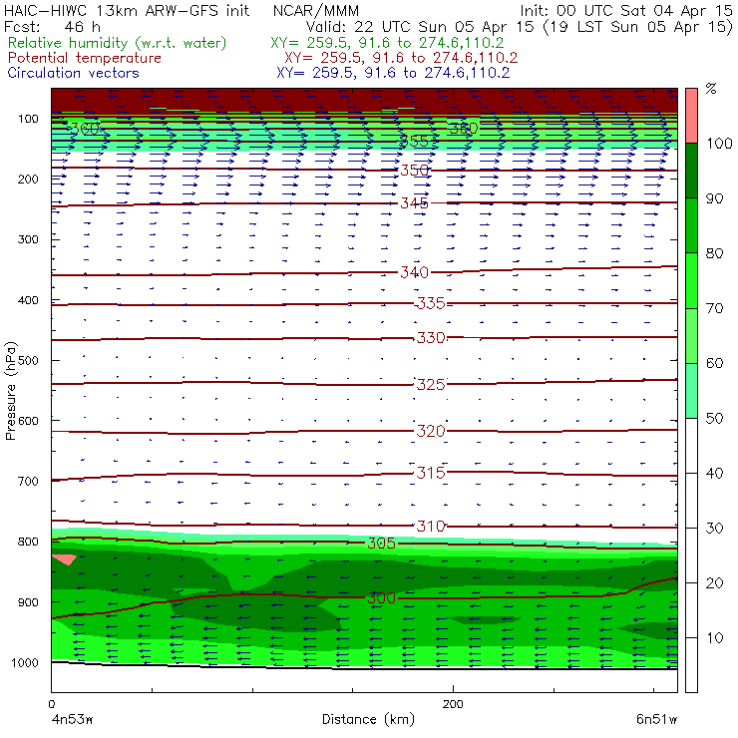Screen dimensions: 738x738
Task: Click the pink supersaturated patch near 800 hPa
Action: 65,559
